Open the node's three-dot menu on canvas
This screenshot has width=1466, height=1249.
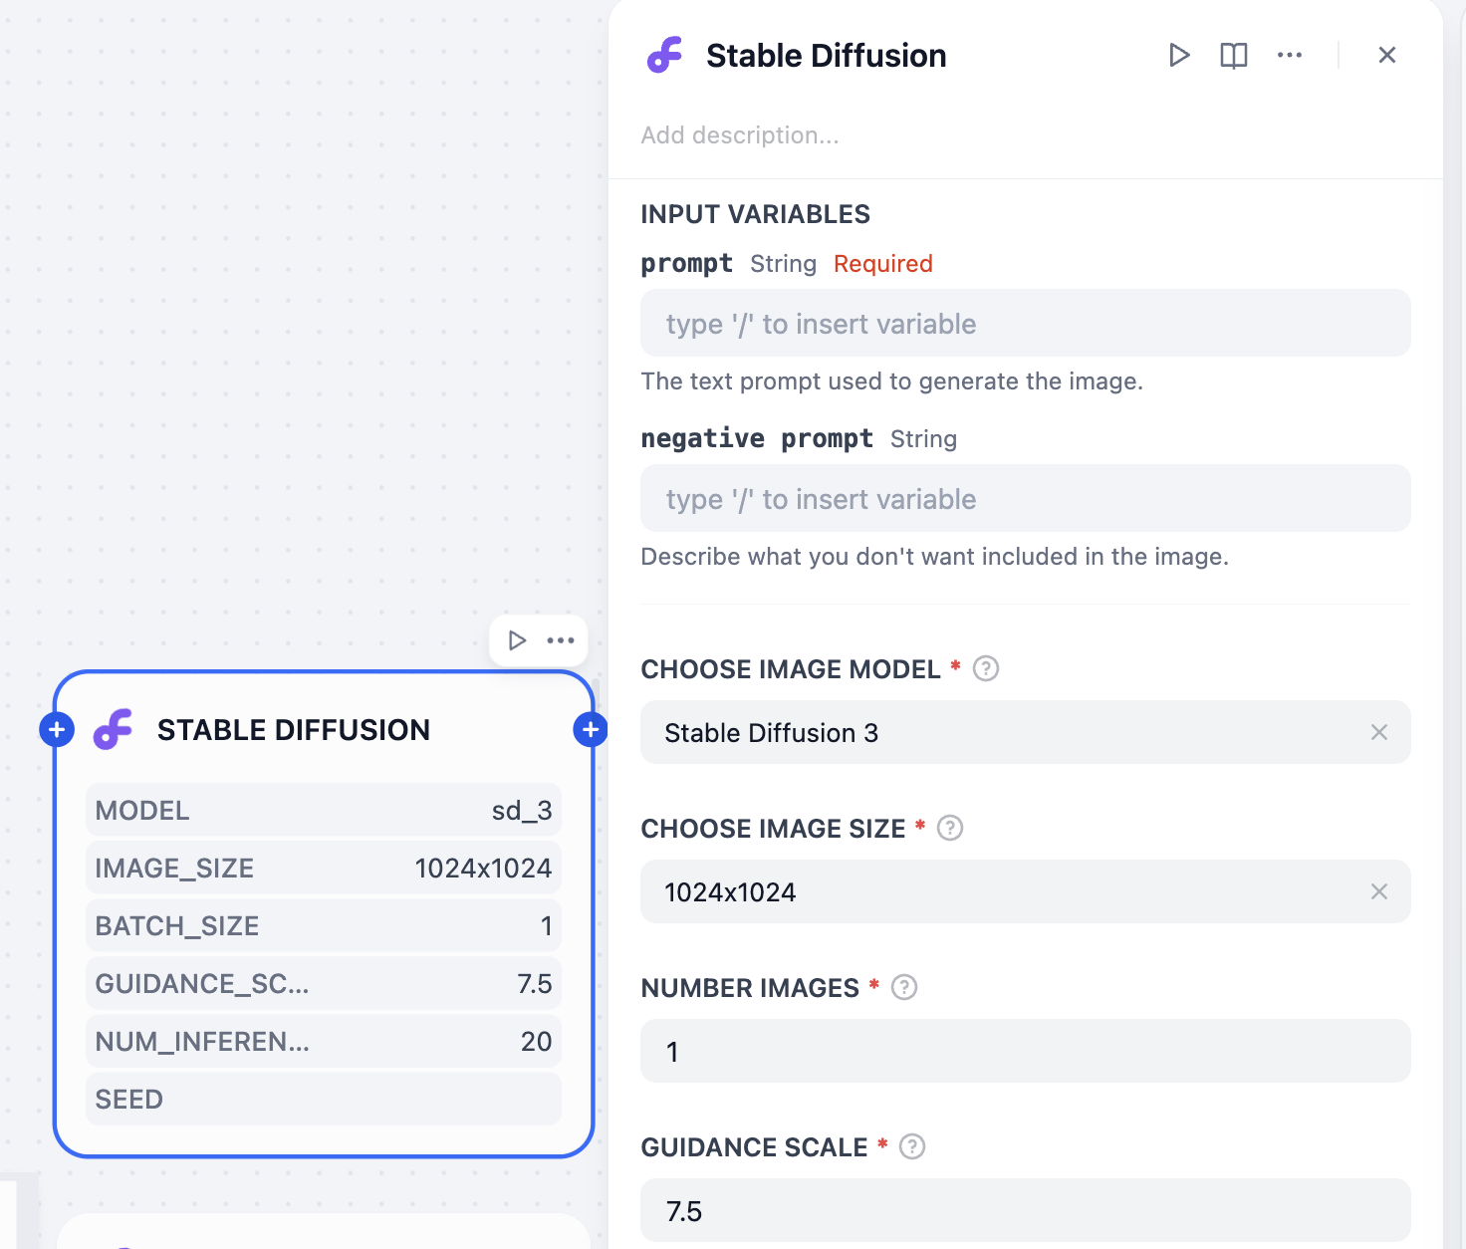[561, 640]
